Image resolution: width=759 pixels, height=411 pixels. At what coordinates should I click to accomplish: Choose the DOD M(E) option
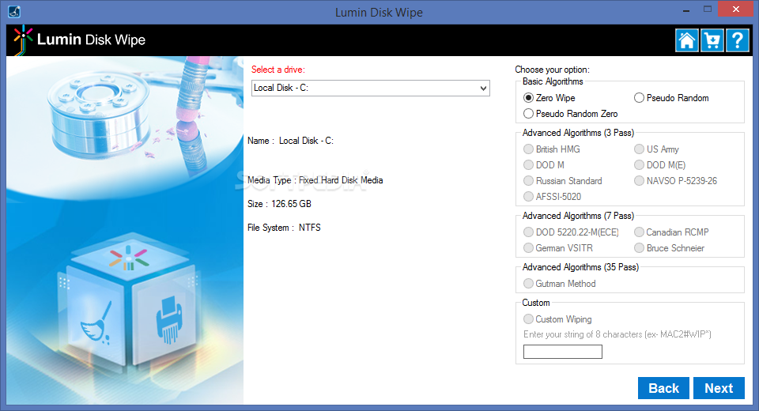click(x=659, y=165)
